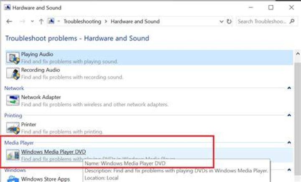Viewport: 301px width, 182px height.
Task: Click the Recording Audio troubleshooter icon
Action: click(13, 73)
